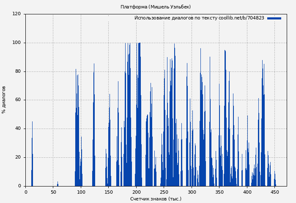Click the y-axis tick label 120
The height and width of the screenshot is (203, 296).
coord(16,14)
